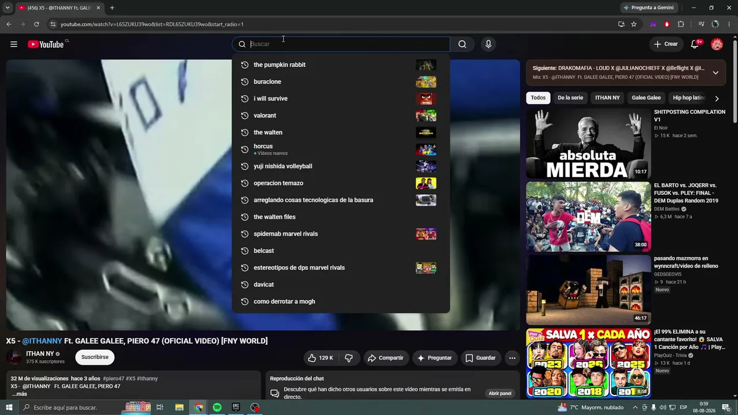Open File Explorer from the taskbar

[179, 408]
